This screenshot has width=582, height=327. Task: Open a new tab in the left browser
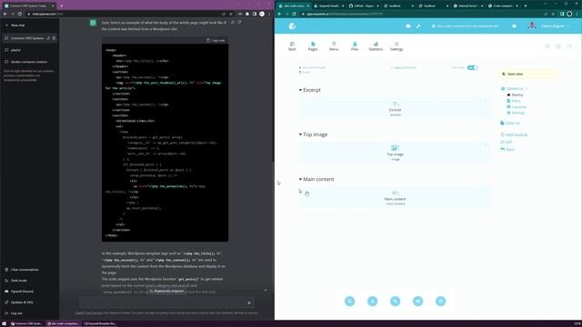point(61,5)
